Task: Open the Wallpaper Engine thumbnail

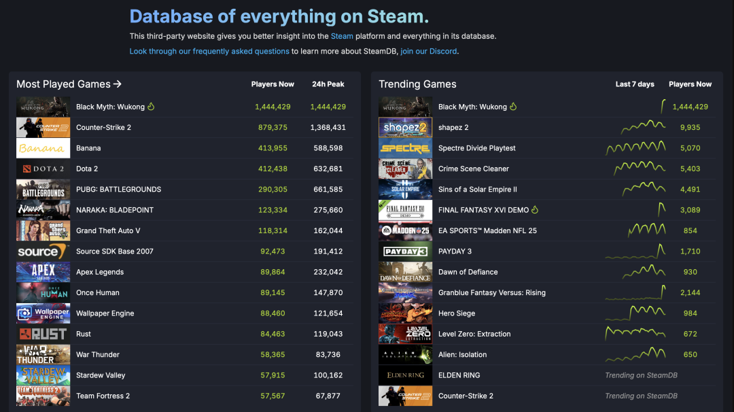Action: click(43, 313)
